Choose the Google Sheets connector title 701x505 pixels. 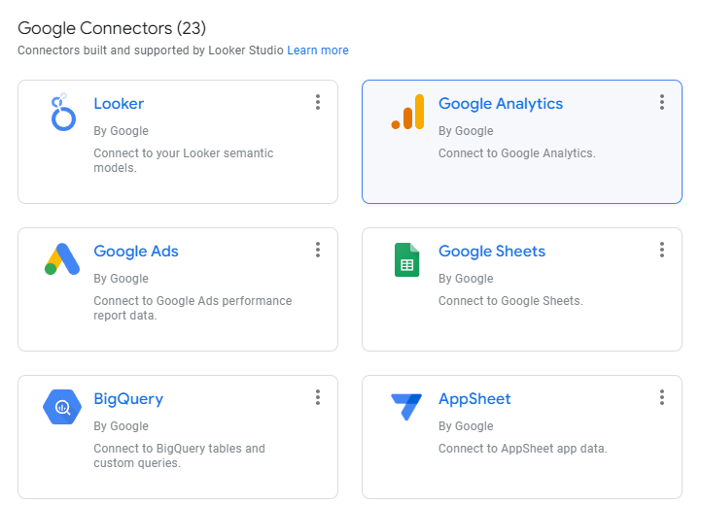[x=492, y=252]
